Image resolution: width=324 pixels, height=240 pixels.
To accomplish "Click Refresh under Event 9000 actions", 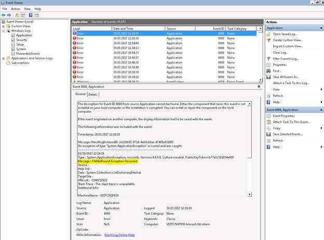I will click(278, 140).
